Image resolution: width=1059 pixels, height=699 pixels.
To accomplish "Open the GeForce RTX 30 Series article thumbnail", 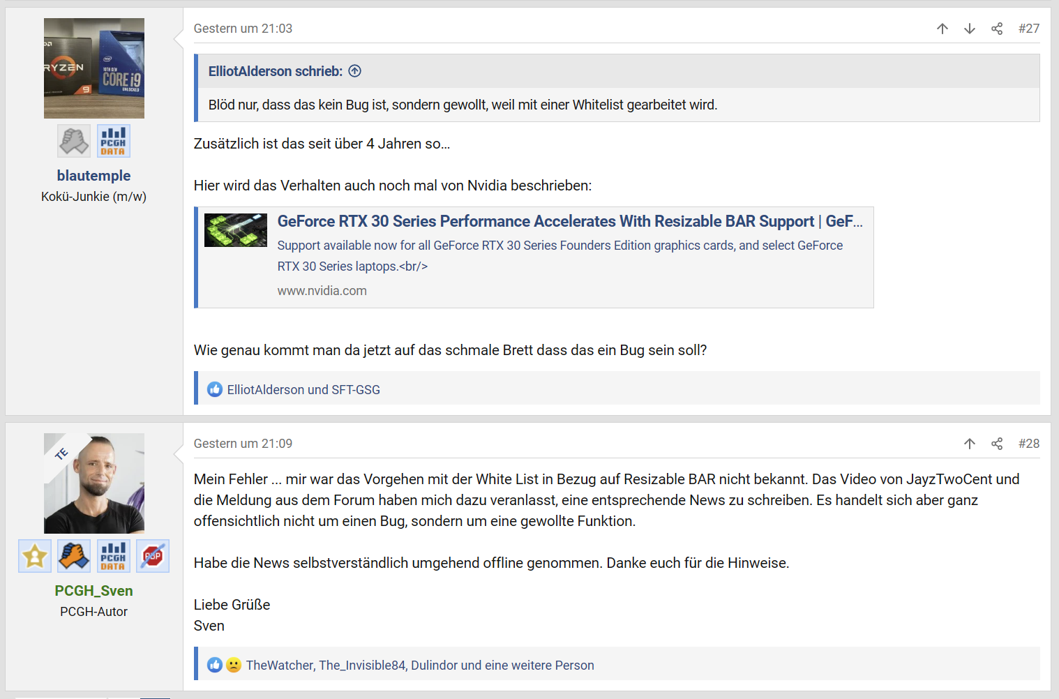I will 236,230.
